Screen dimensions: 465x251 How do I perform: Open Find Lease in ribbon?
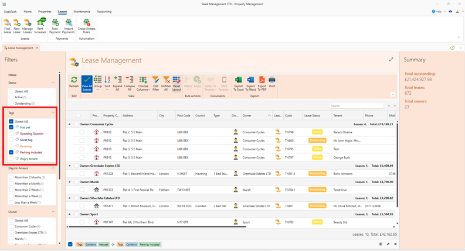point(7,26)
